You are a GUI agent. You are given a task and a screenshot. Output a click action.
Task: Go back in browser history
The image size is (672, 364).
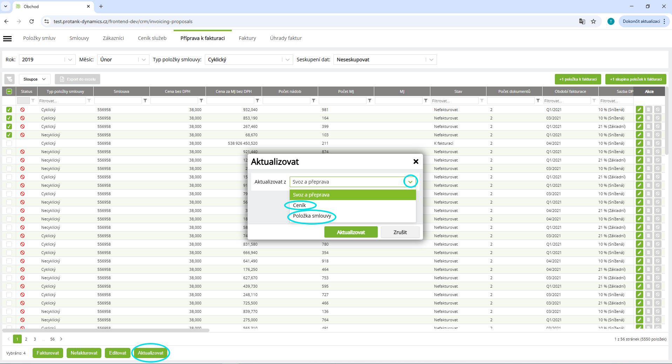[6, 21]
